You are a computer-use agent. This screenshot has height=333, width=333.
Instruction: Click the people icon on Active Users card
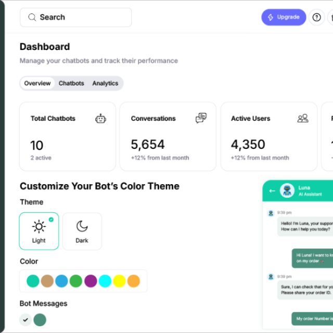(x=303, y=118)
